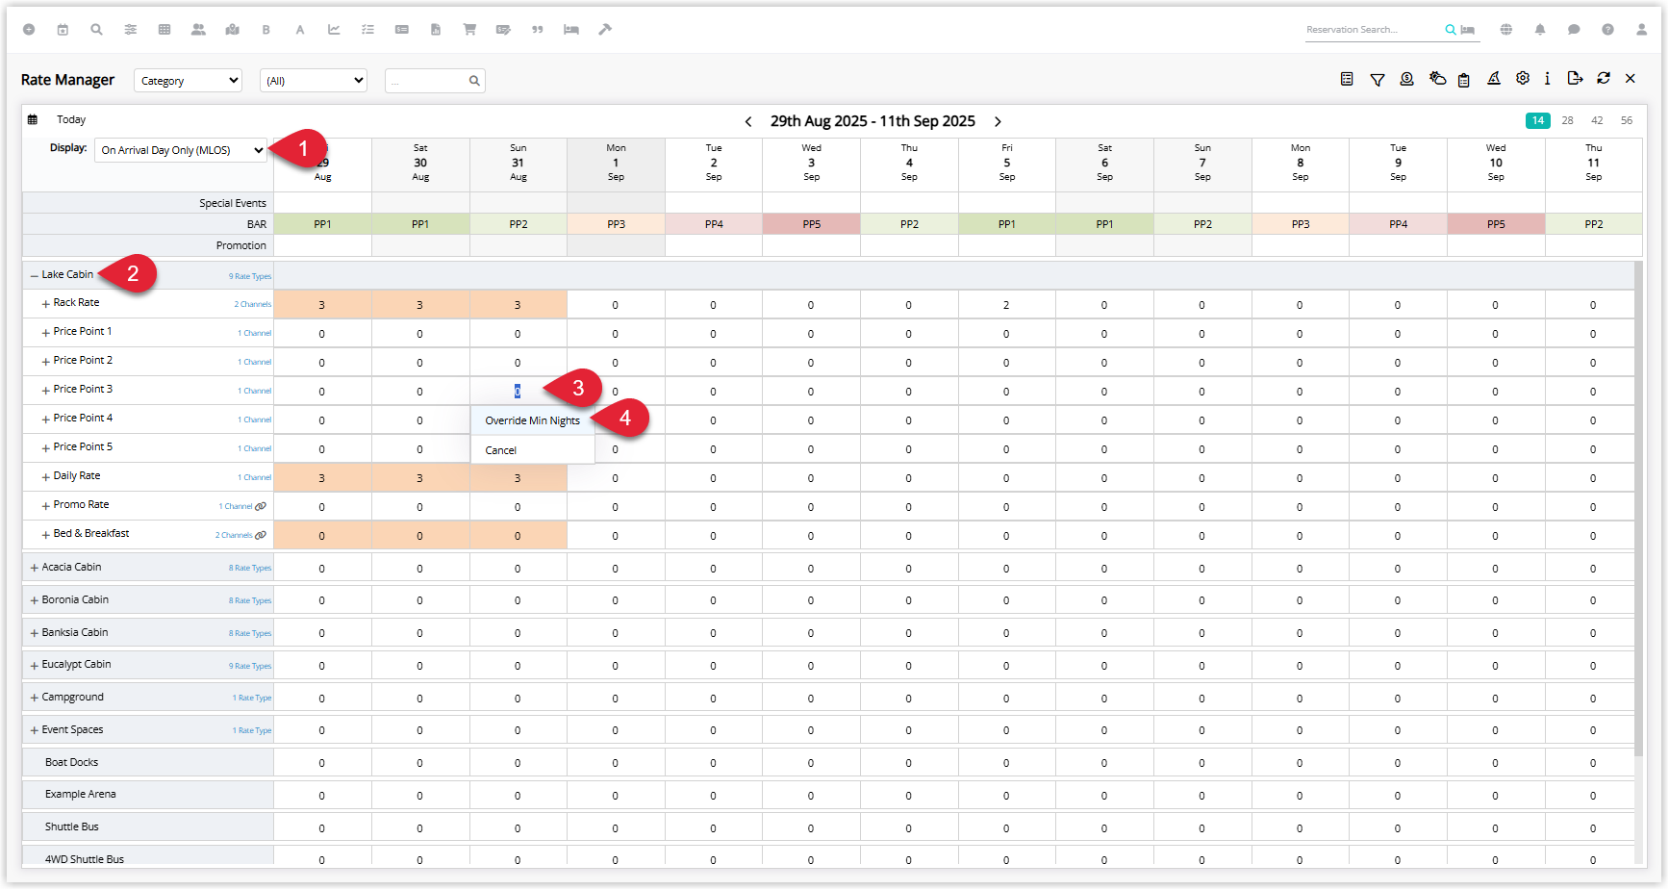Expand the Acacia Cabin category
The image size is (1669, 890).
(x=35, y=568)
